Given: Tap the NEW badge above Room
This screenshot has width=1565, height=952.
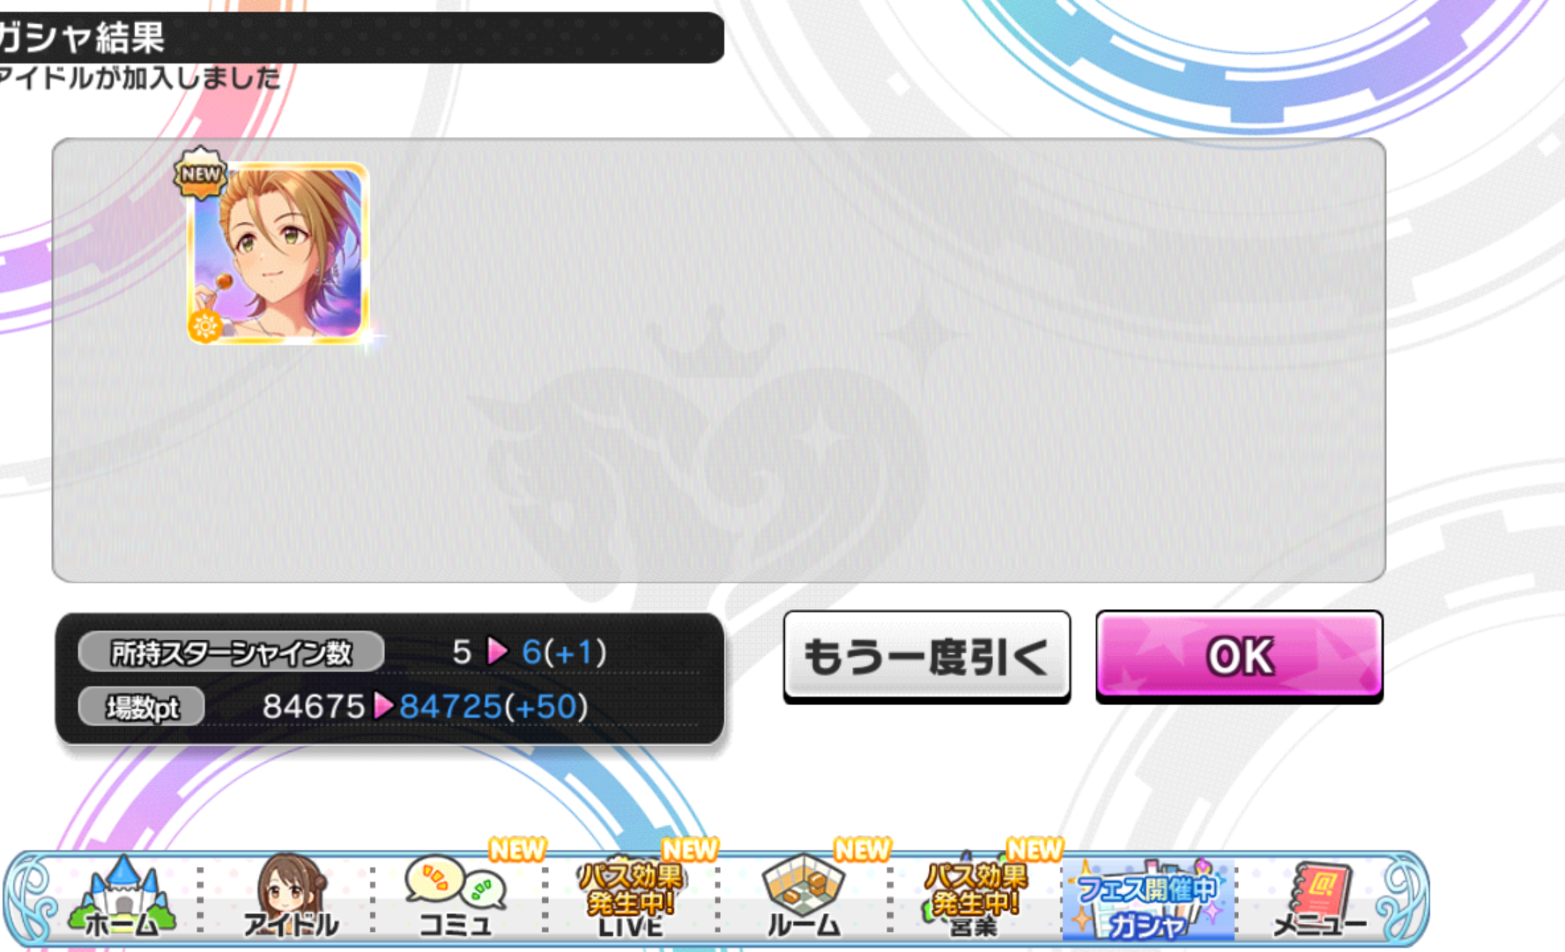Looking at the screenshot, I should click(862, 849).
